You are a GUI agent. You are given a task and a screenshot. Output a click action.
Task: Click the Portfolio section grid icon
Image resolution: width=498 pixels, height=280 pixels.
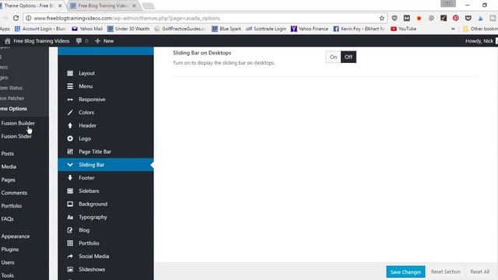[x=70, y=243]
